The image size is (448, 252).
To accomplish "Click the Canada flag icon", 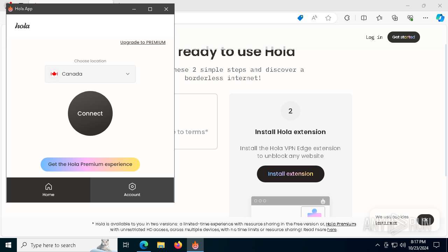I will point(54,74).
